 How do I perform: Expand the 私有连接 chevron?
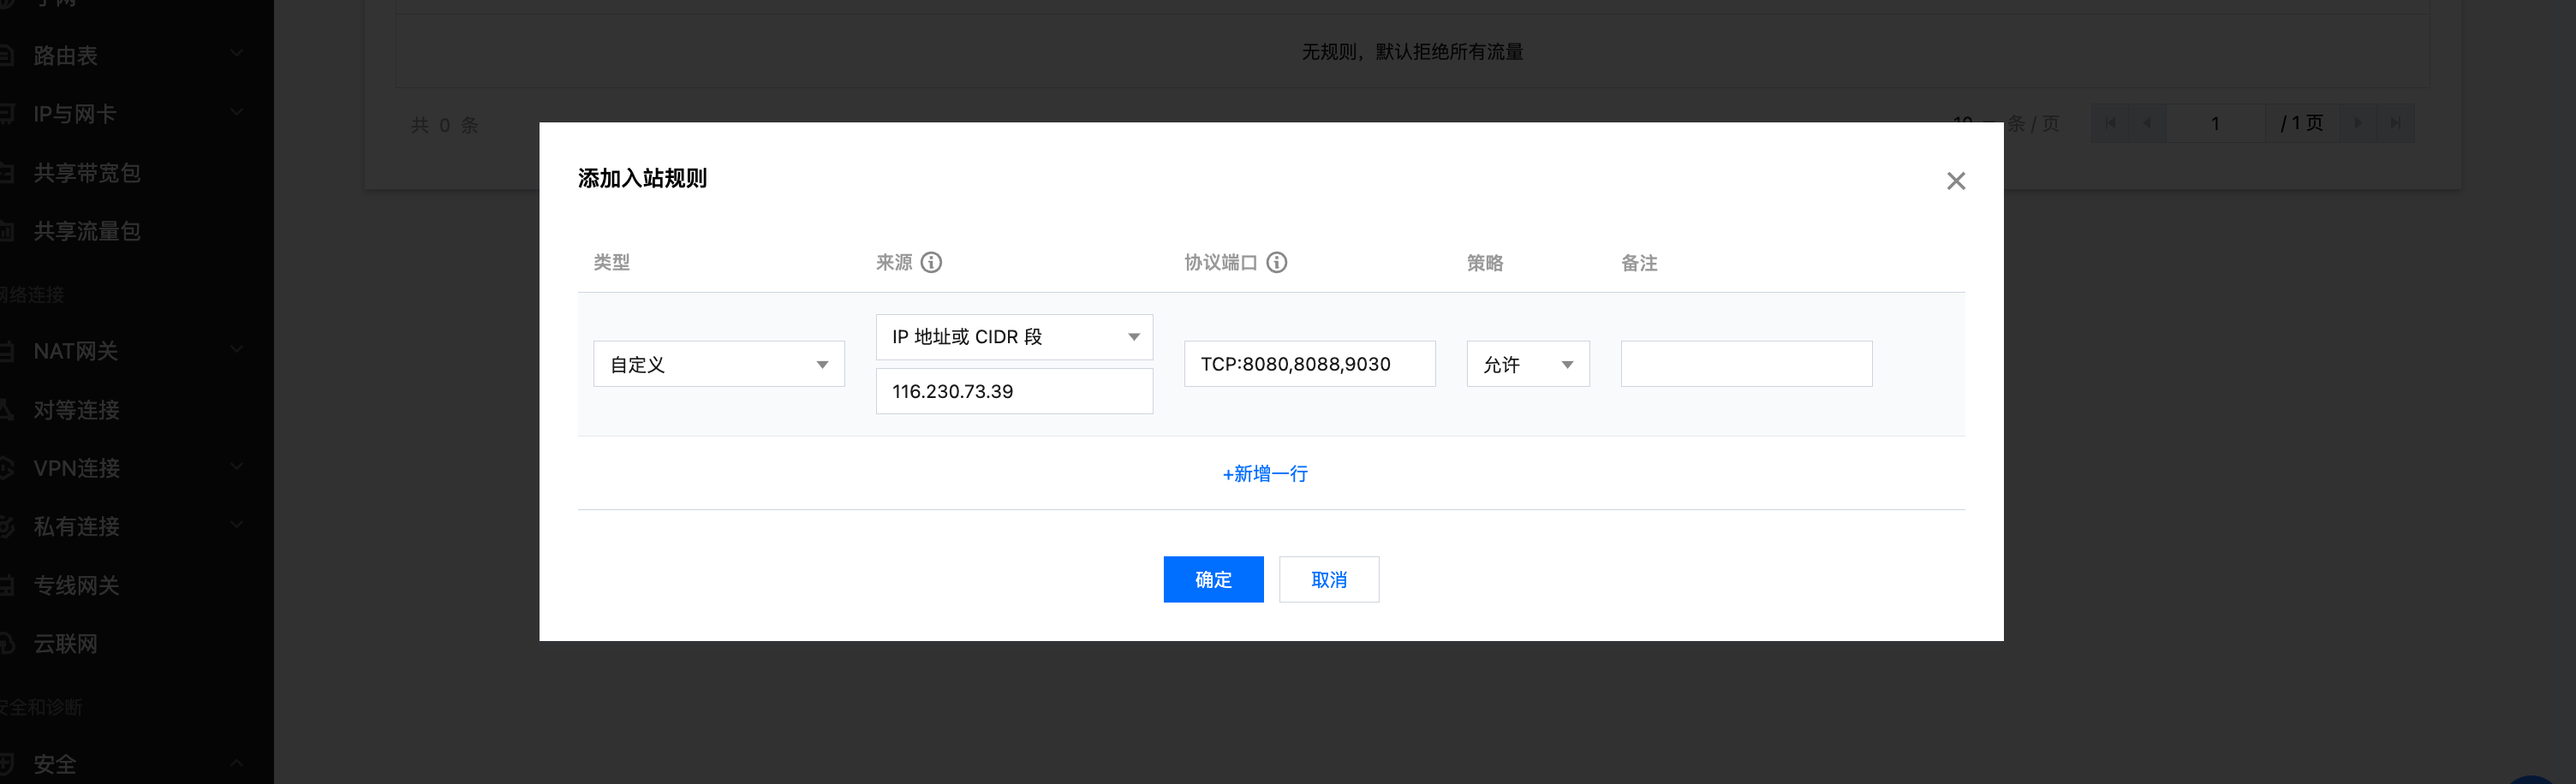[237, 524]
